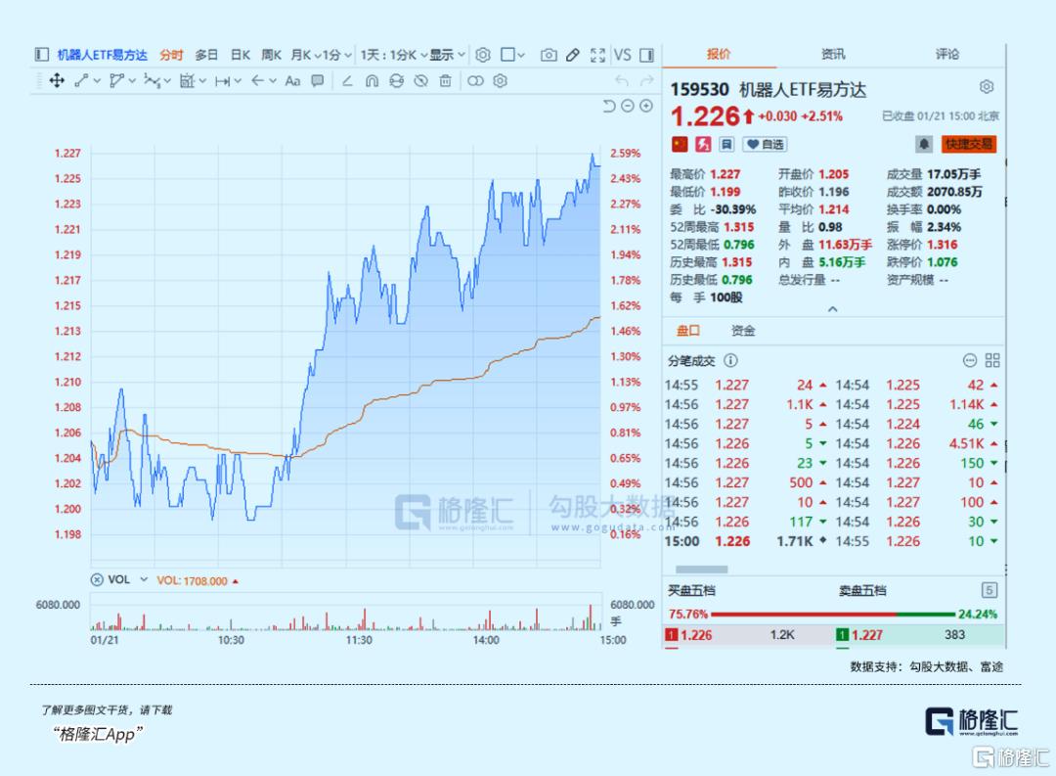Add stock to 自选 watchlist
1056x776 pixels.
pyautogui.click(x=765, y=144)
